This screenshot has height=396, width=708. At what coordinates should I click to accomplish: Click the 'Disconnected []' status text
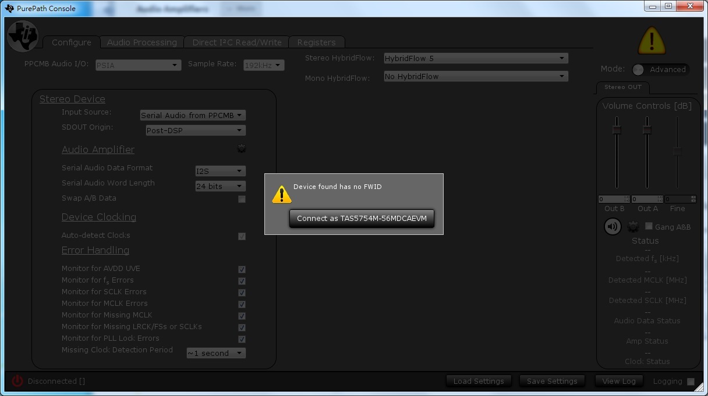click(56, 381)
